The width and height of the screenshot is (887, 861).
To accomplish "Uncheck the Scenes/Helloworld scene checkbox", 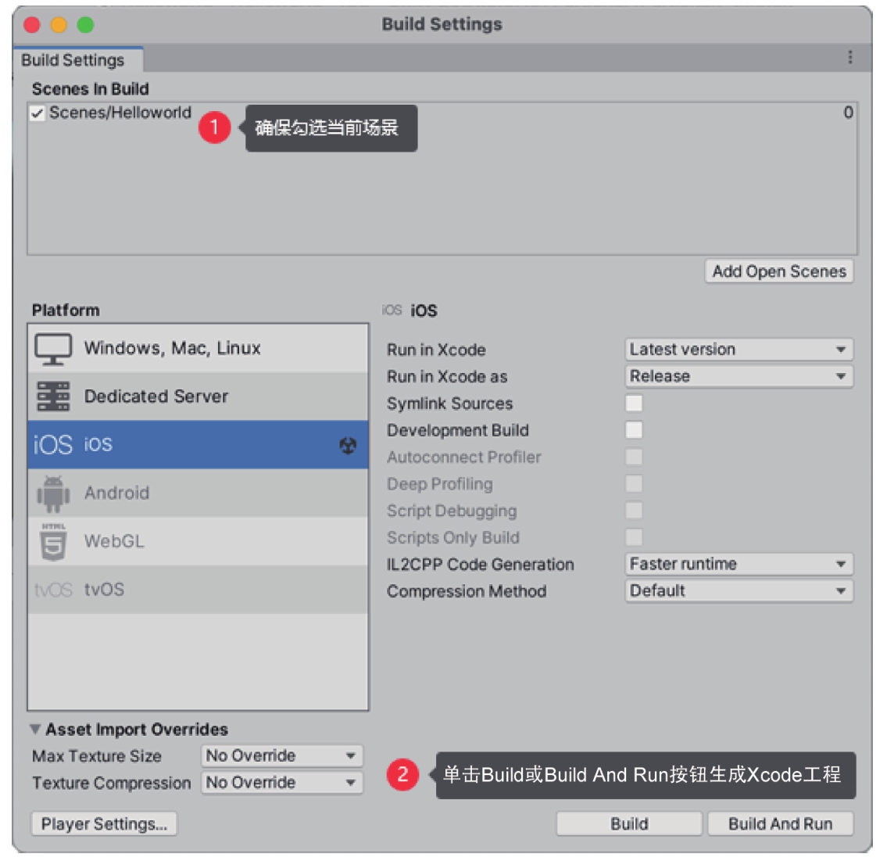I will click(x=38, y=113).
